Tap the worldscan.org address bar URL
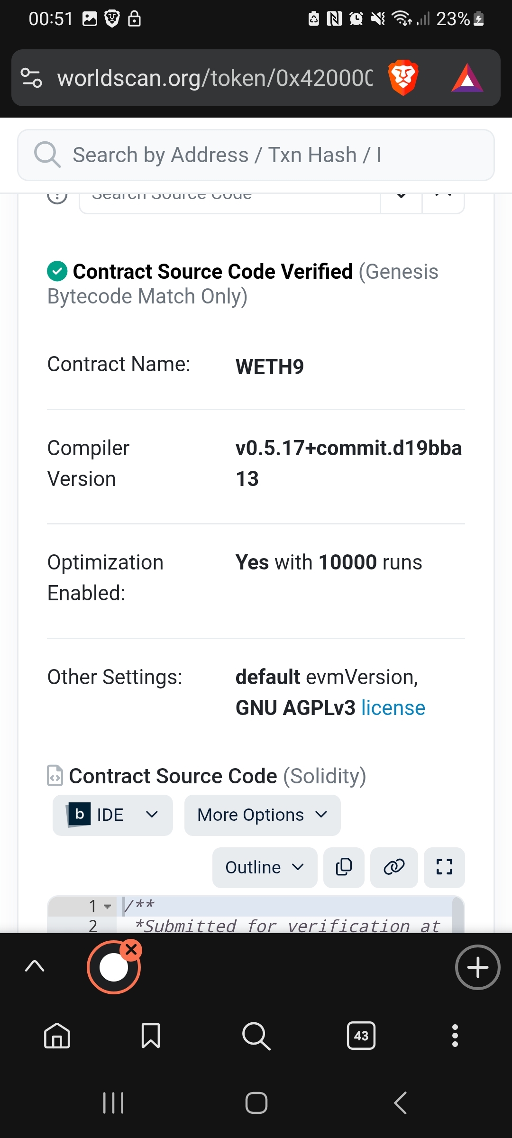Image resolution: width=512 pixels, height=1138 pixels. pos(215,78)
